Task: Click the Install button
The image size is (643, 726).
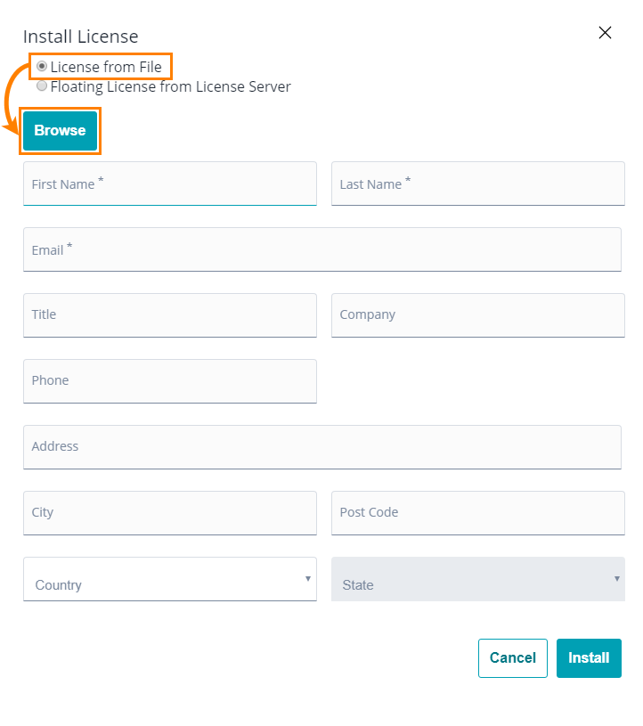Action: pos(589,658)
